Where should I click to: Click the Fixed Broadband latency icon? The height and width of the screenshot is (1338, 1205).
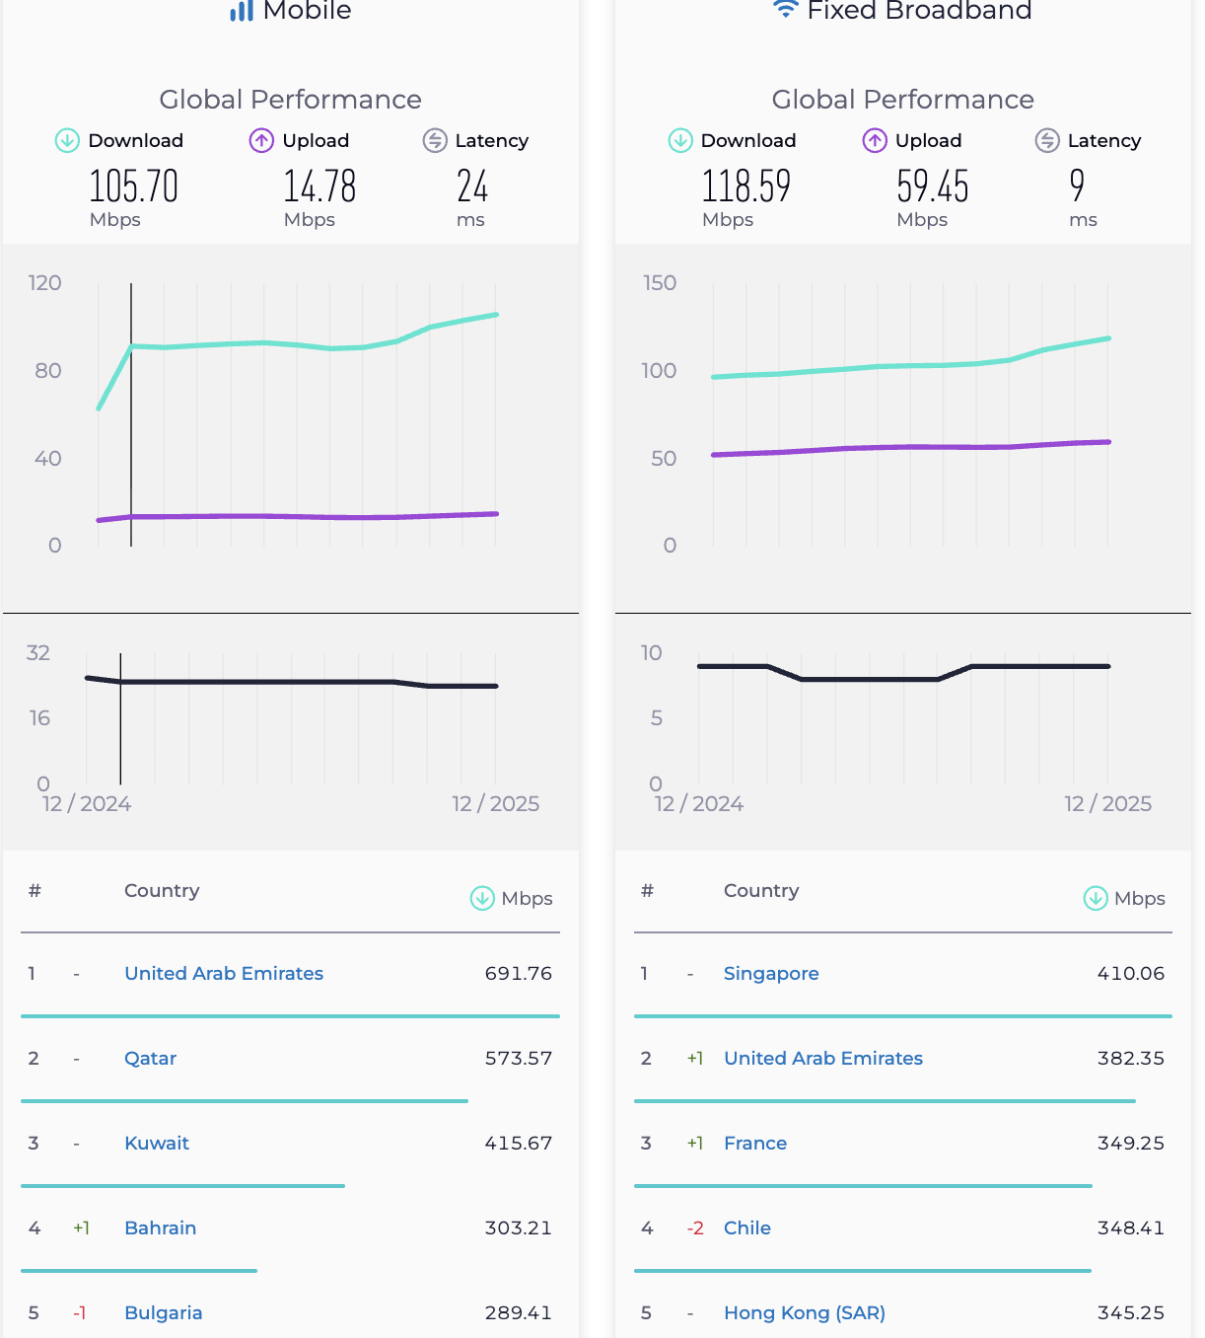pyautogui.click(x=1047, y=140)
